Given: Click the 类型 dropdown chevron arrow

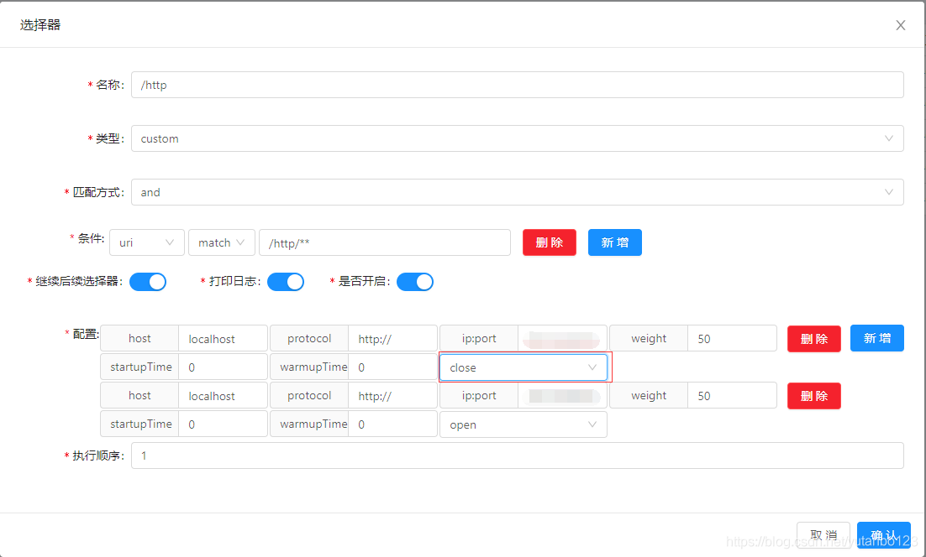Looking at the screenshot, I should 889,138.
